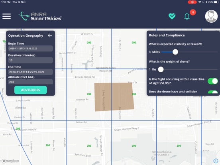Image resolution: width=220 pixels, height=165 pixels.
Task: Open the user profile avatar
Action: [211, 16]
